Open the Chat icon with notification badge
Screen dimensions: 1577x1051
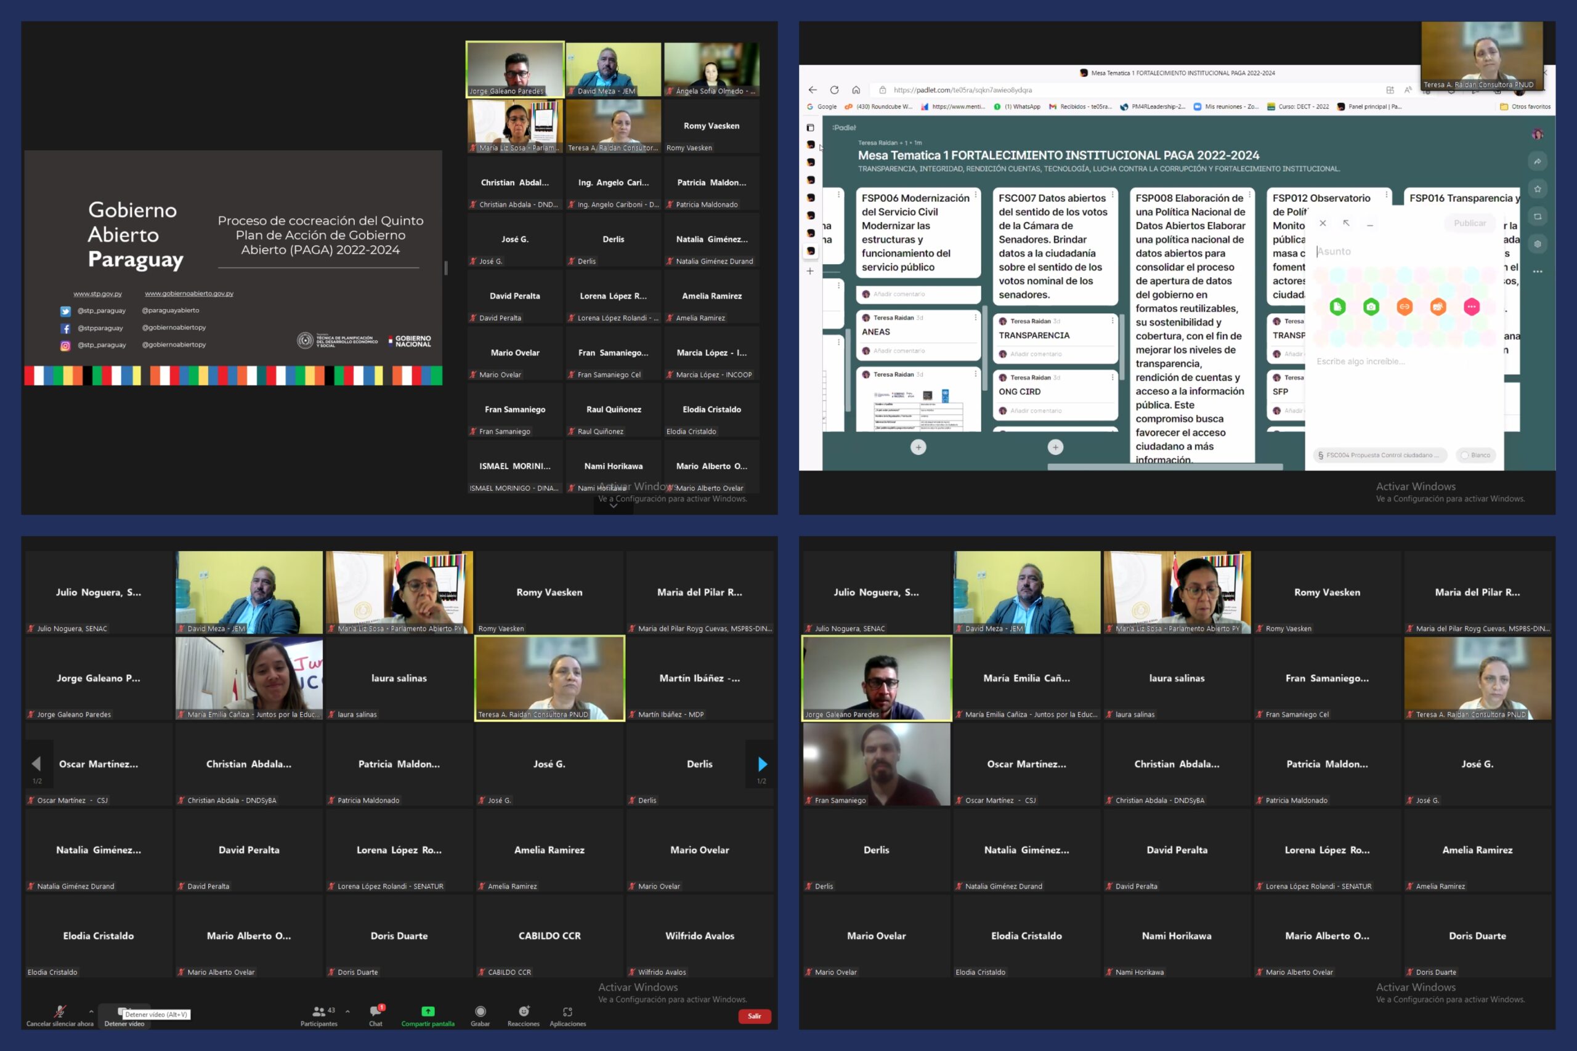click(x=376, y=1012)
